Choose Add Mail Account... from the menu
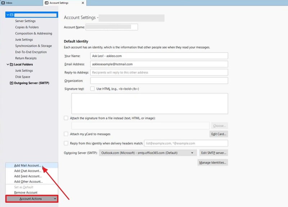This screenshot has height=207, width=288. pos(32,166)
